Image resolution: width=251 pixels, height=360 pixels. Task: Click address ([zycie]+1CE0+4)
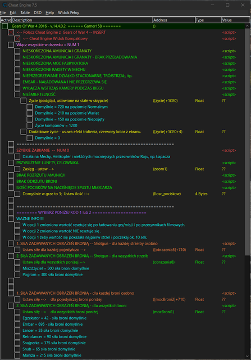pyautogui.click(x=167, y=132)
